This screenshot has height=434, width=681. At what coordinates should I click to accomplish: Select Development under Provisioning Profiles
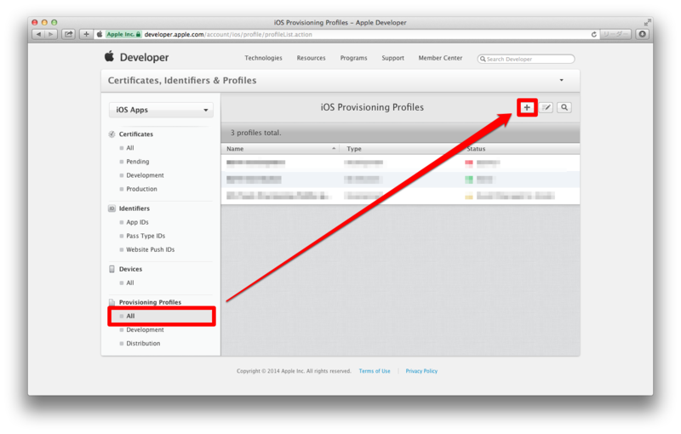(x=145, y=330)
